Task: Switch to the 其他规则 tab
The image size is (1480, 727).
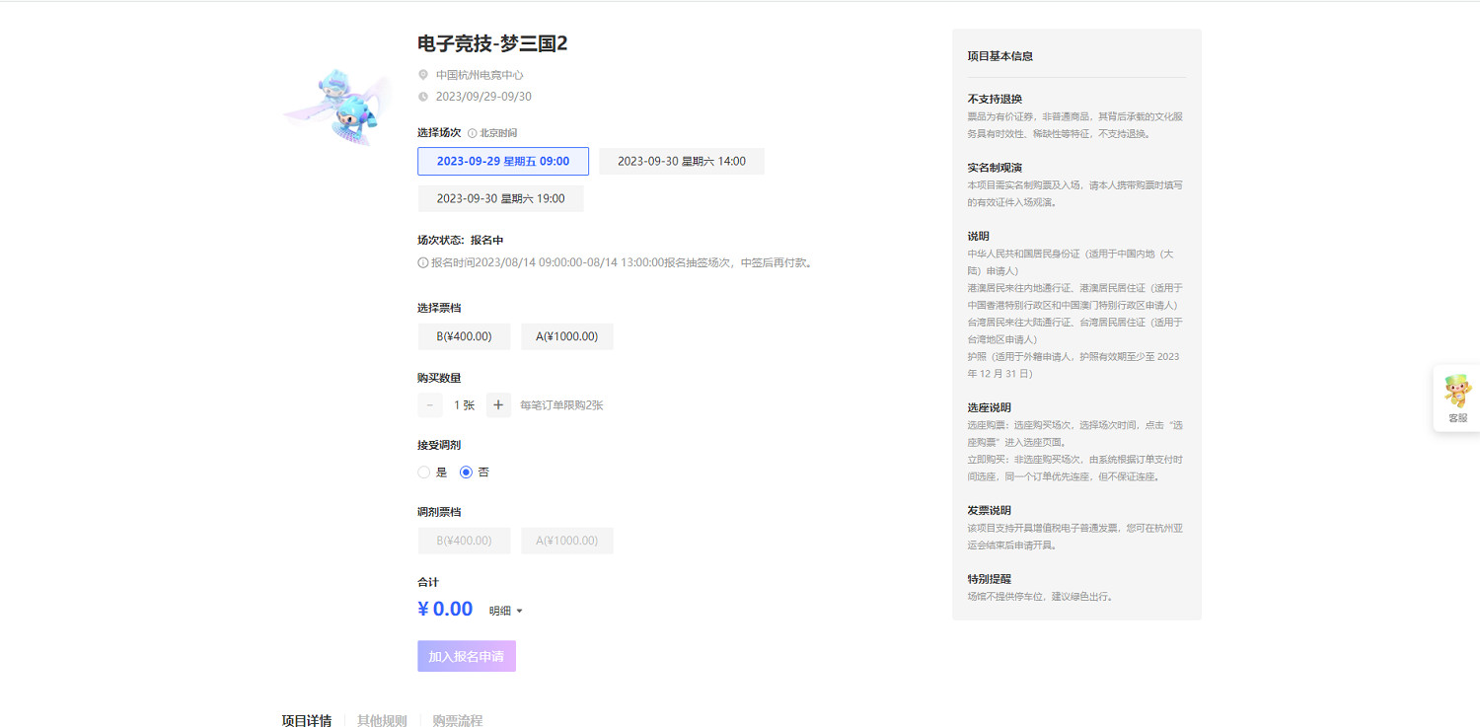Action: 382,720
